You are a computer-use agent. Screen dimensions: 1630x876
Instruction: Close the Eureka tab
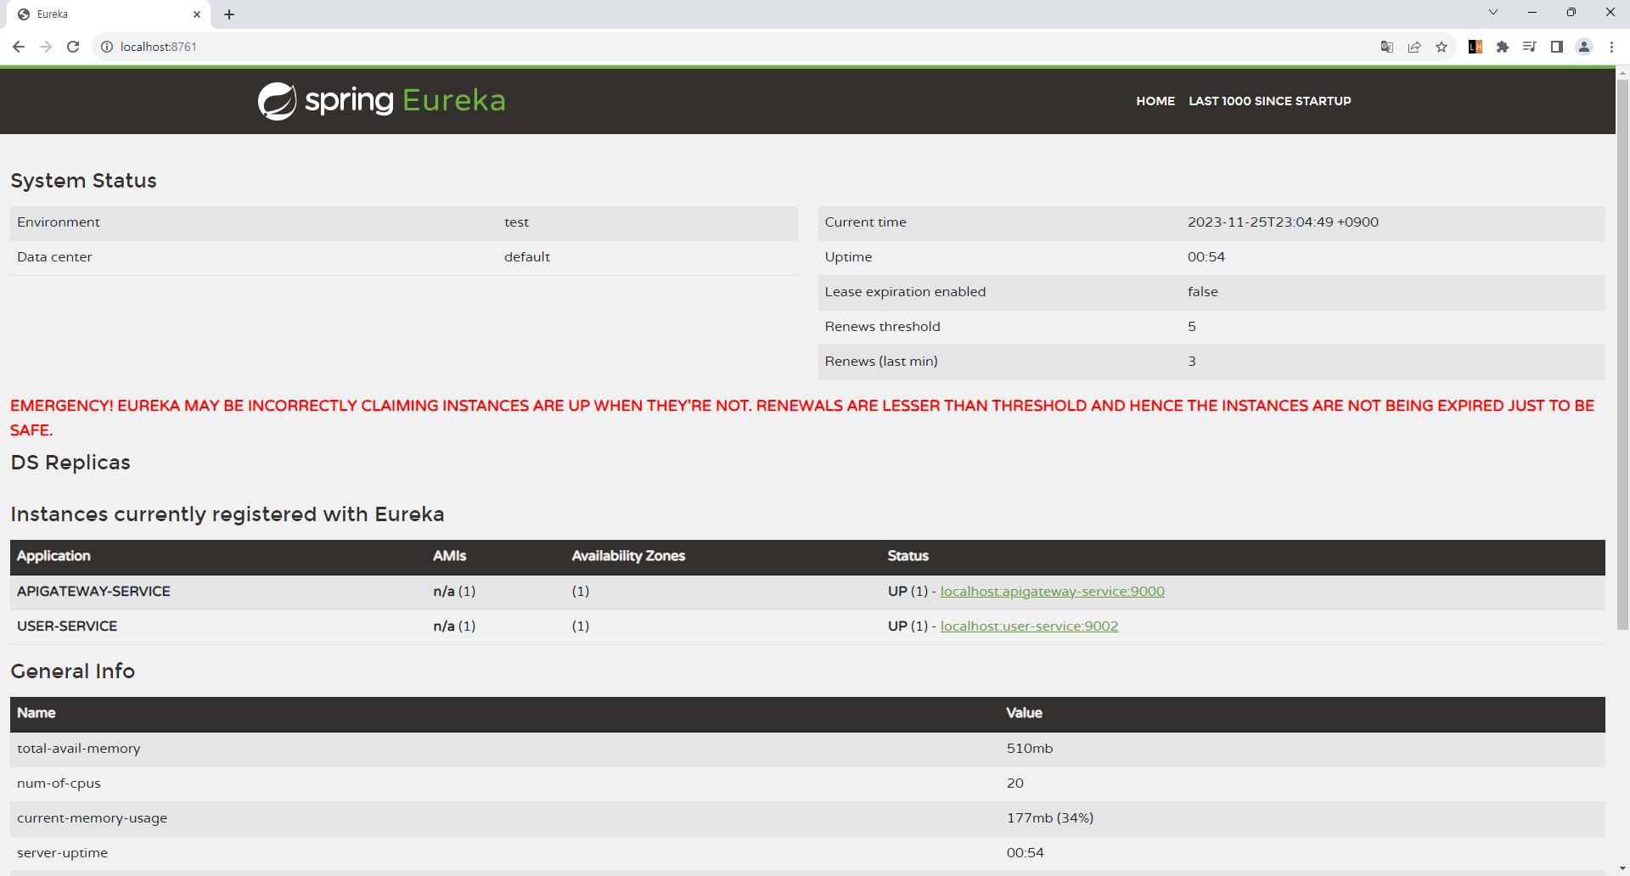point(197,14)
